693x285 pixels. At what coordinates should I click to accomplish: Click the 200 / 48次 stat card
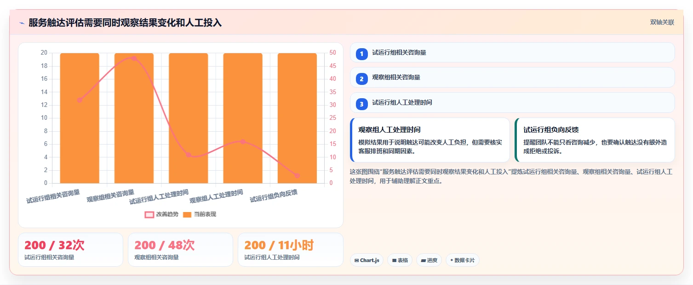pos(180,250)
